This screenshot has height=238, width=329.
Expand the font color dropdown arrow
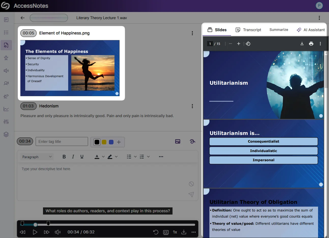click(103, 157)
